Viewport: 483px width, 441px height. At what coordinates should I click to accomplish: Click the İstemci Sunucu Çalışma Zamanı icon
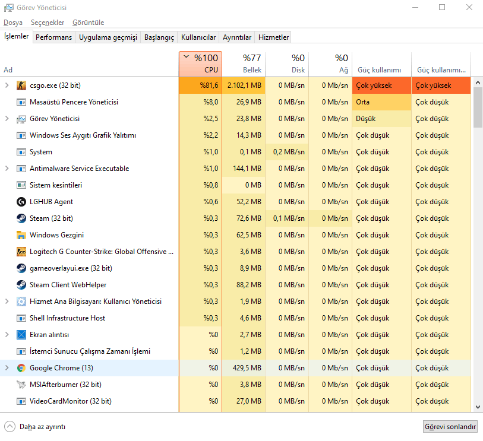pyautogui.click(x=21, y=351)
